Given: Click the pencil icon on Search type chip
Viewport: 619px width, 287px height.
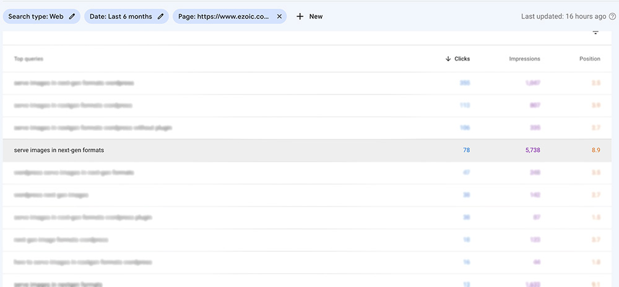Looking at the screenshot, I should point(72,17).
